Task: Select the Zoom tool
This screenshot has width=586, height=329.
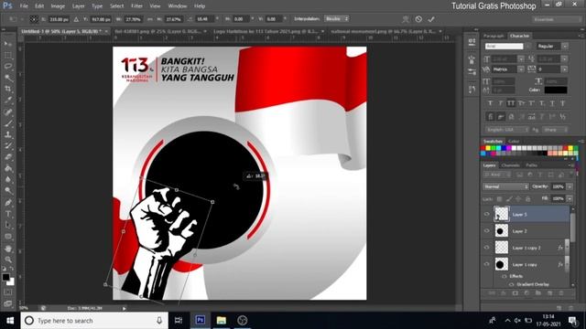Action: (x=8, y=260)
